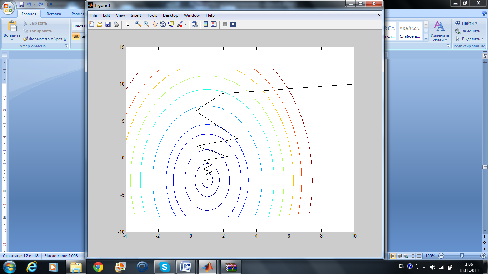Click Формат по образцу button
Image resolution: width=488 pixels, height=274 pixels.
click(x=45, y=39)
